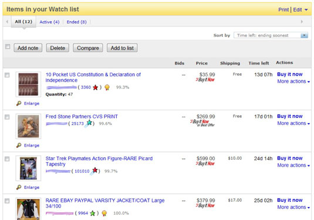The width and height of the screenshot is (314, 220).
Task: Click Buy It Now logo under $599.00
Action: 205,164
